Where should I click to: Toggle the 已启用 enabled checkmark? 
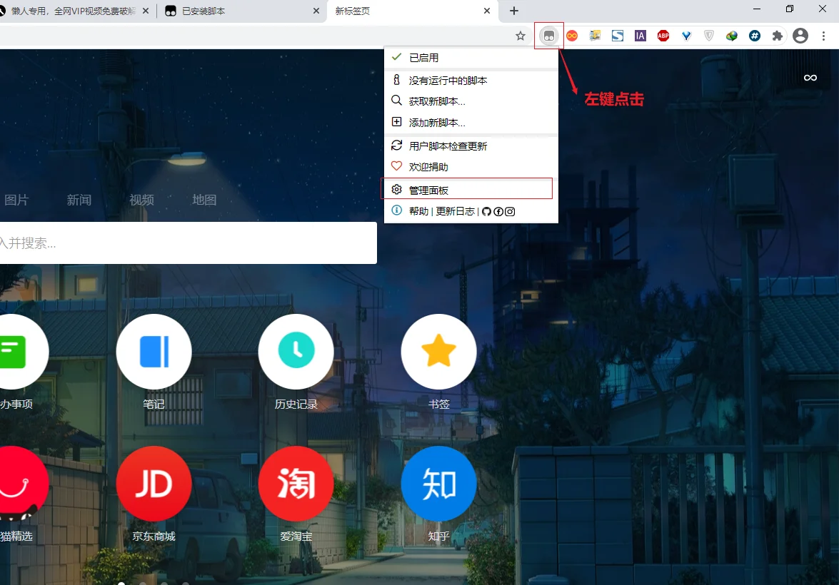pos(471,58)
